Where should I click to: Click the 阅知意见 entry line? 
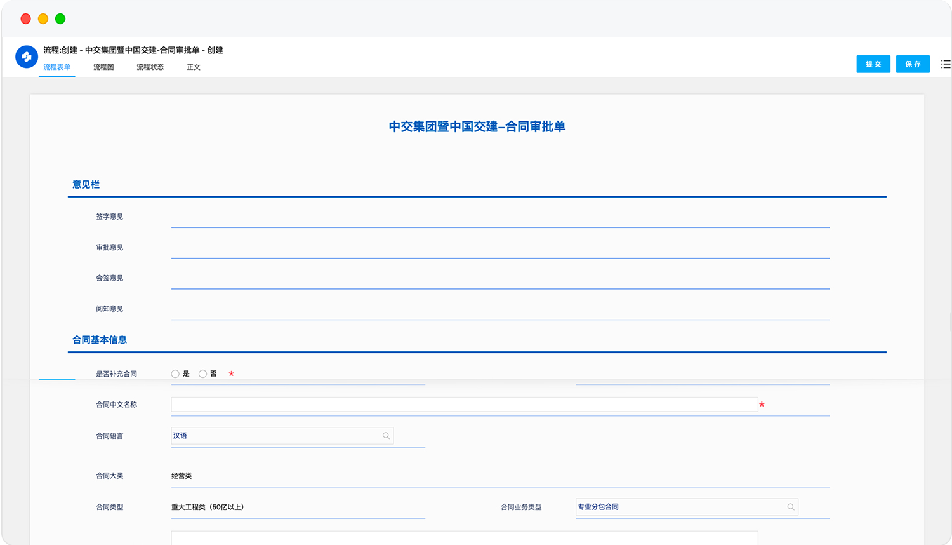pos(501,309)
